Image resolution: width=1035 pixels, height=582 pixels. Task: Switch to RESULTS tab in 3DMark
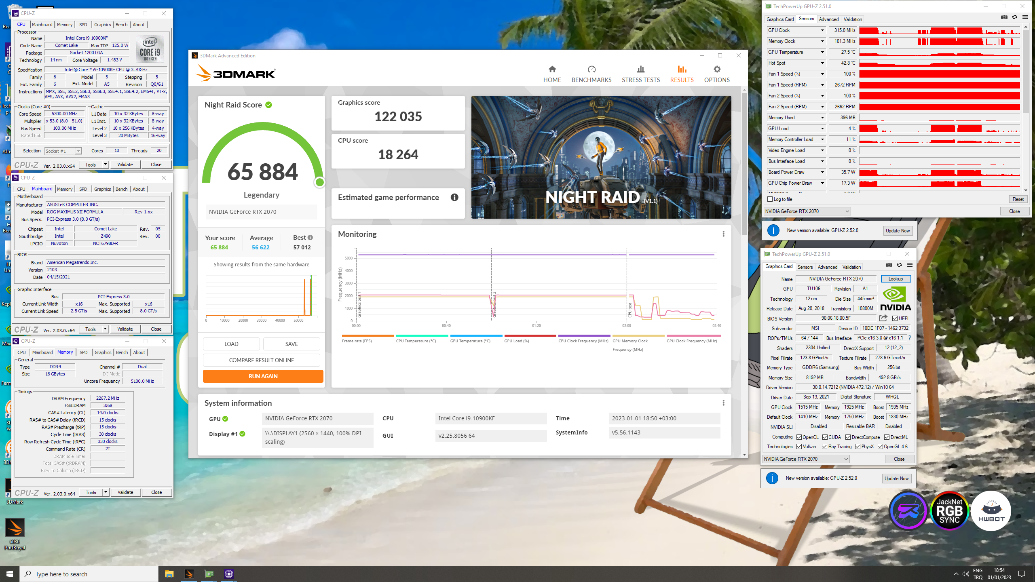pos(682,74)
